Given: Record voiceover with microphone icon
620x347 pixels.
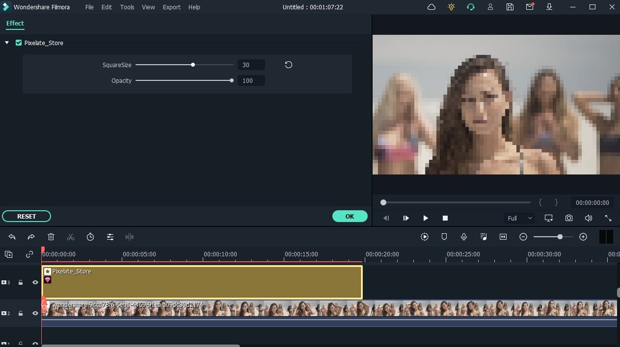Looking at the screenshot, I should [x=464, y=237].
